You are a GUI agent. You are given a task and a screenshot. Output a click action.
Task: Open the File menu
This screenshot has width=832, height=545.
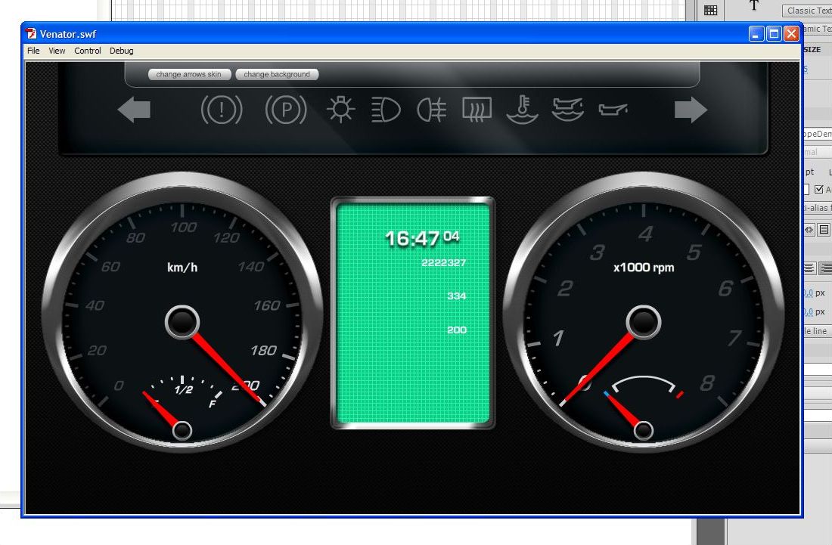point(33,51)
